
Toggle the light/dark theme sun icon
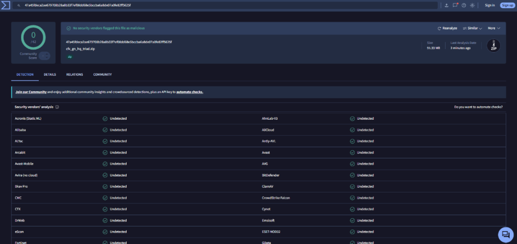(472, 5)
